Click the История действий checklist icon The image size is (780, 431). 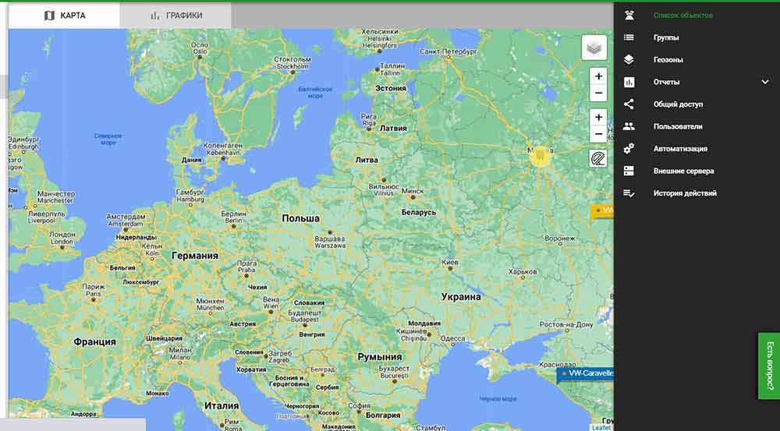coord(629,193)
